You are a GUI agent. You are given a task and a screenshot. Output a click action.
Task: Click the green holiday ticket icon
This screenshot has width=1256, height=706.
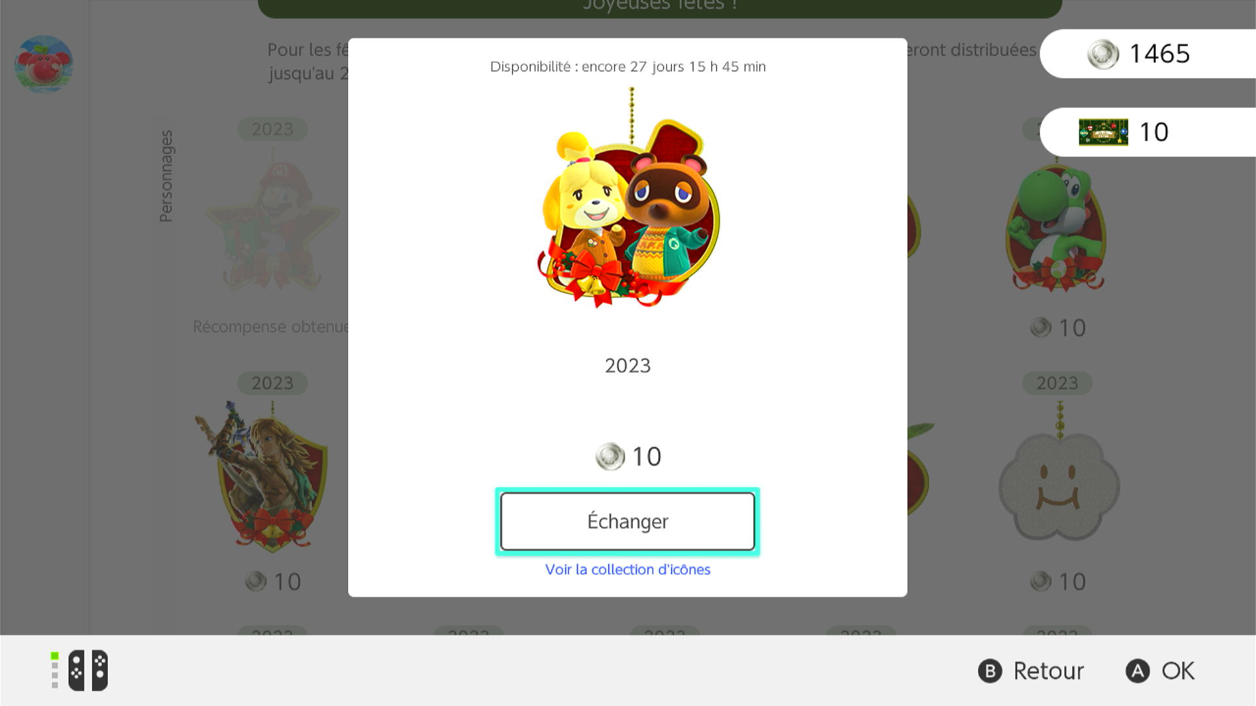tap(1103, 132)
